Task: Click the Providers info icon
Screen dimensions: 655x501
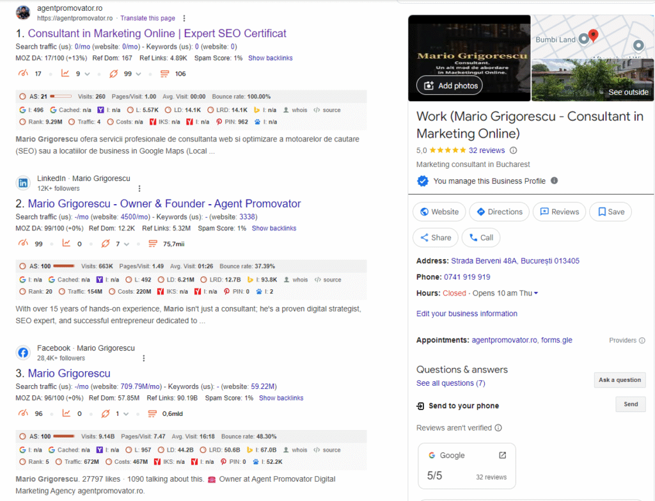Action: pos(642,340)
